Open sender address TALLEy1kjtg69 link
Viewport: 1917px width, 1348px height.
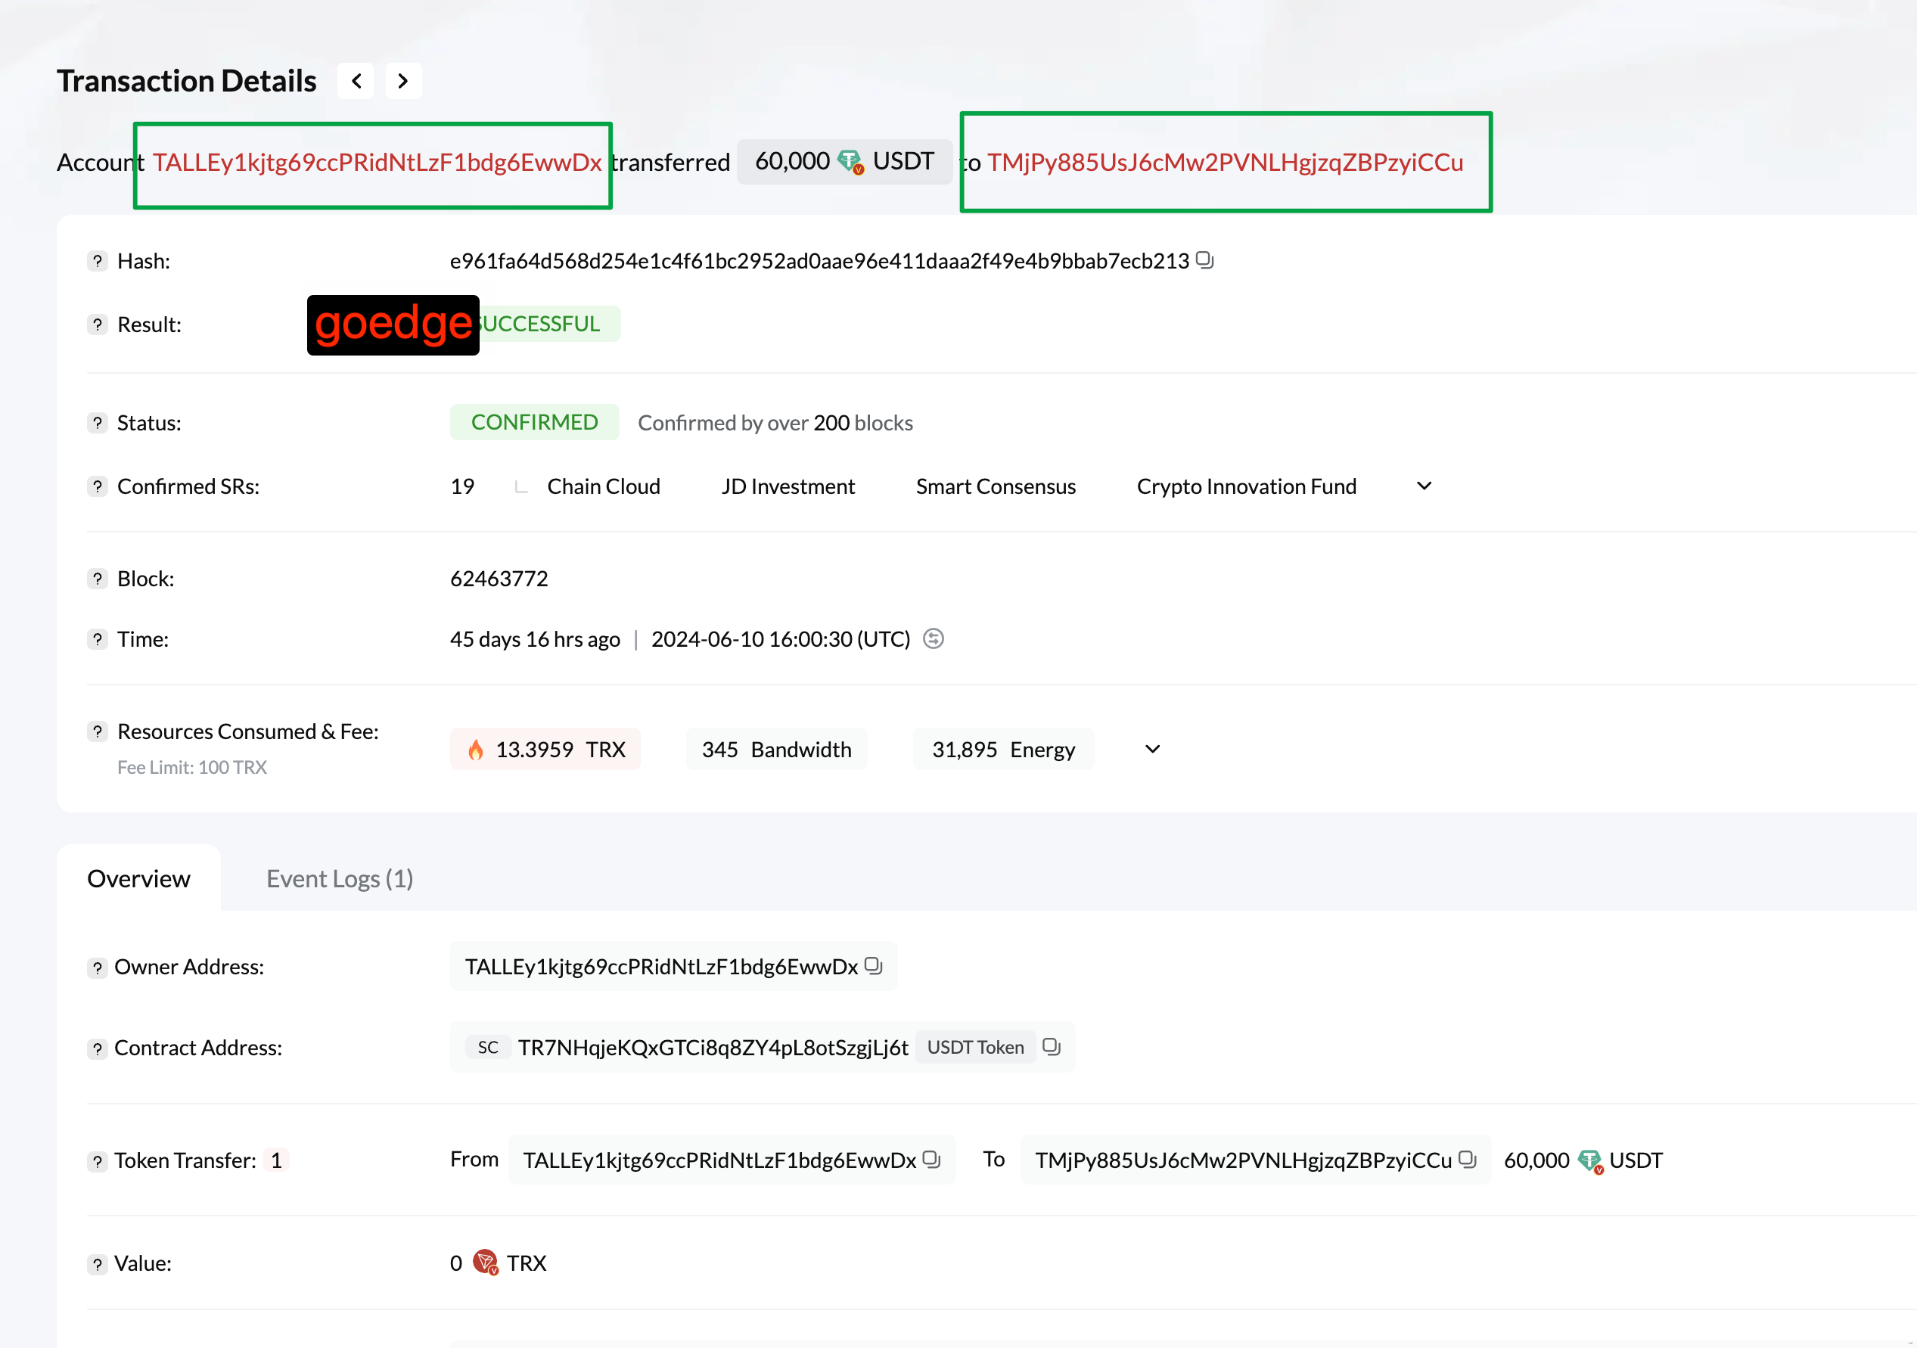point(377,162)
